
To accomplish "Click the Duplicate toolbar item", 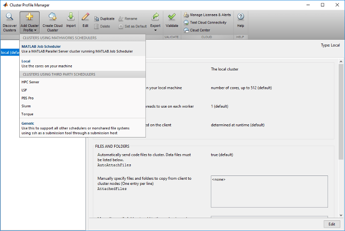I will coord(104,19).
